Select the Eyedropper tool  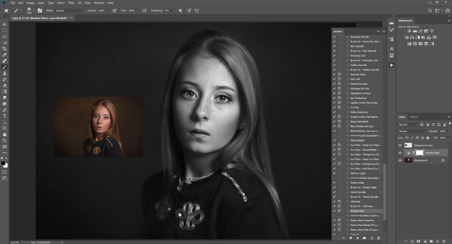pos(5,55)
